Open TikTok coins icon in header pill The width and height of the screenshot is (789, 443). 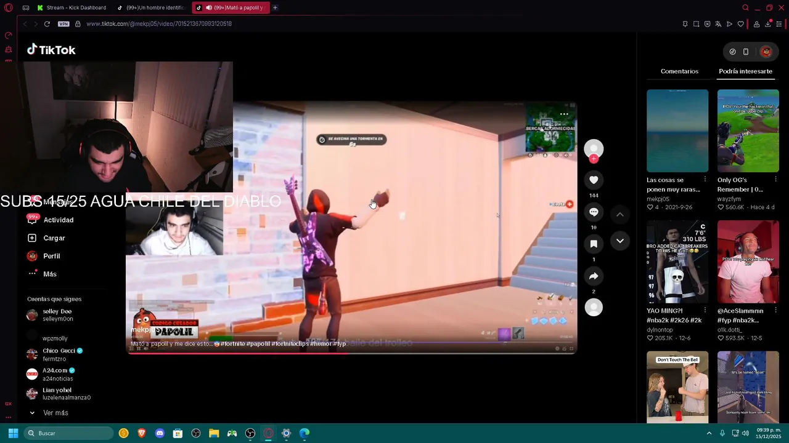732,52
